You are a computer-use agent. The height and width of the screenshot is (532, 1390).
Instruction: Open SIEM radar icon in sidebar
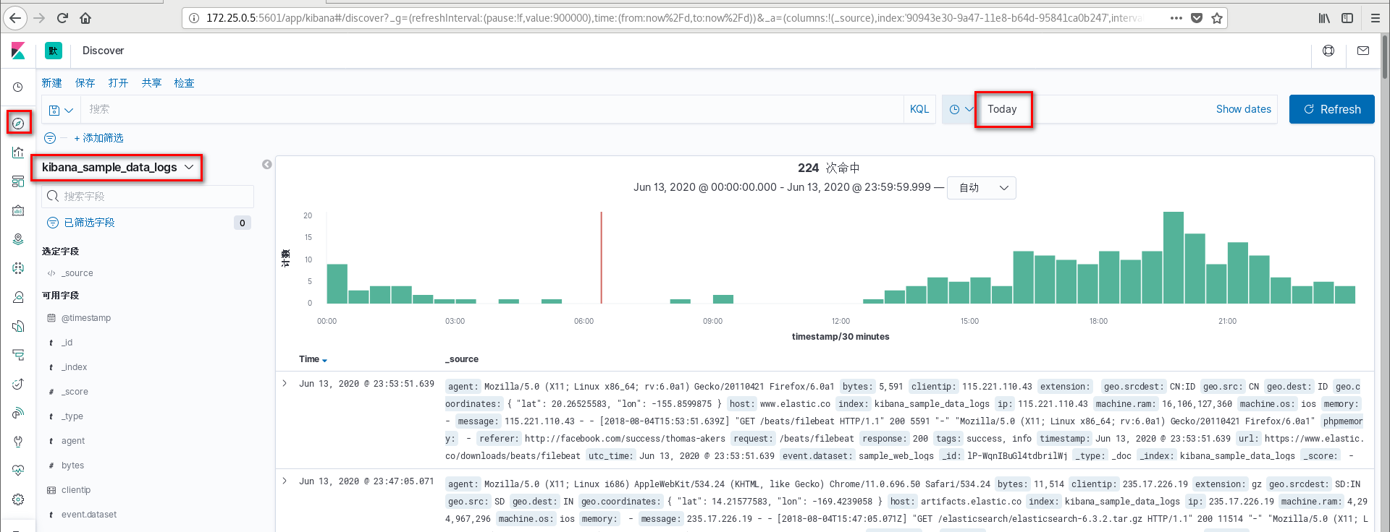tap(18, 413)
